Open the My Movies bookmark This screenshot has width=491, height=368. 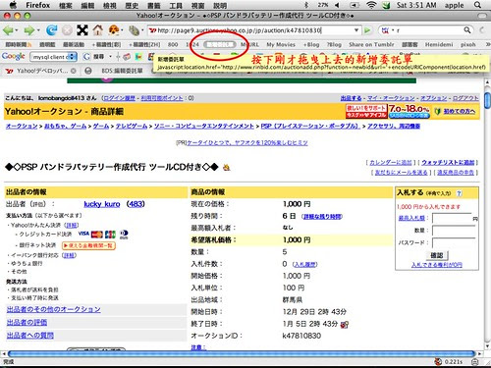click(281, 44)
